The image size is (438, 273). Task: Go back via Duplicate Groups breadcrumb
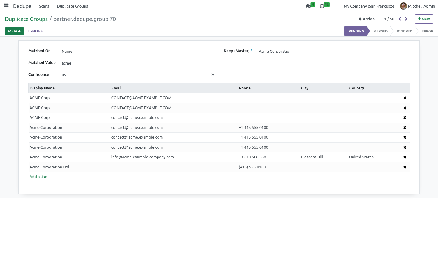coord(26,19)
